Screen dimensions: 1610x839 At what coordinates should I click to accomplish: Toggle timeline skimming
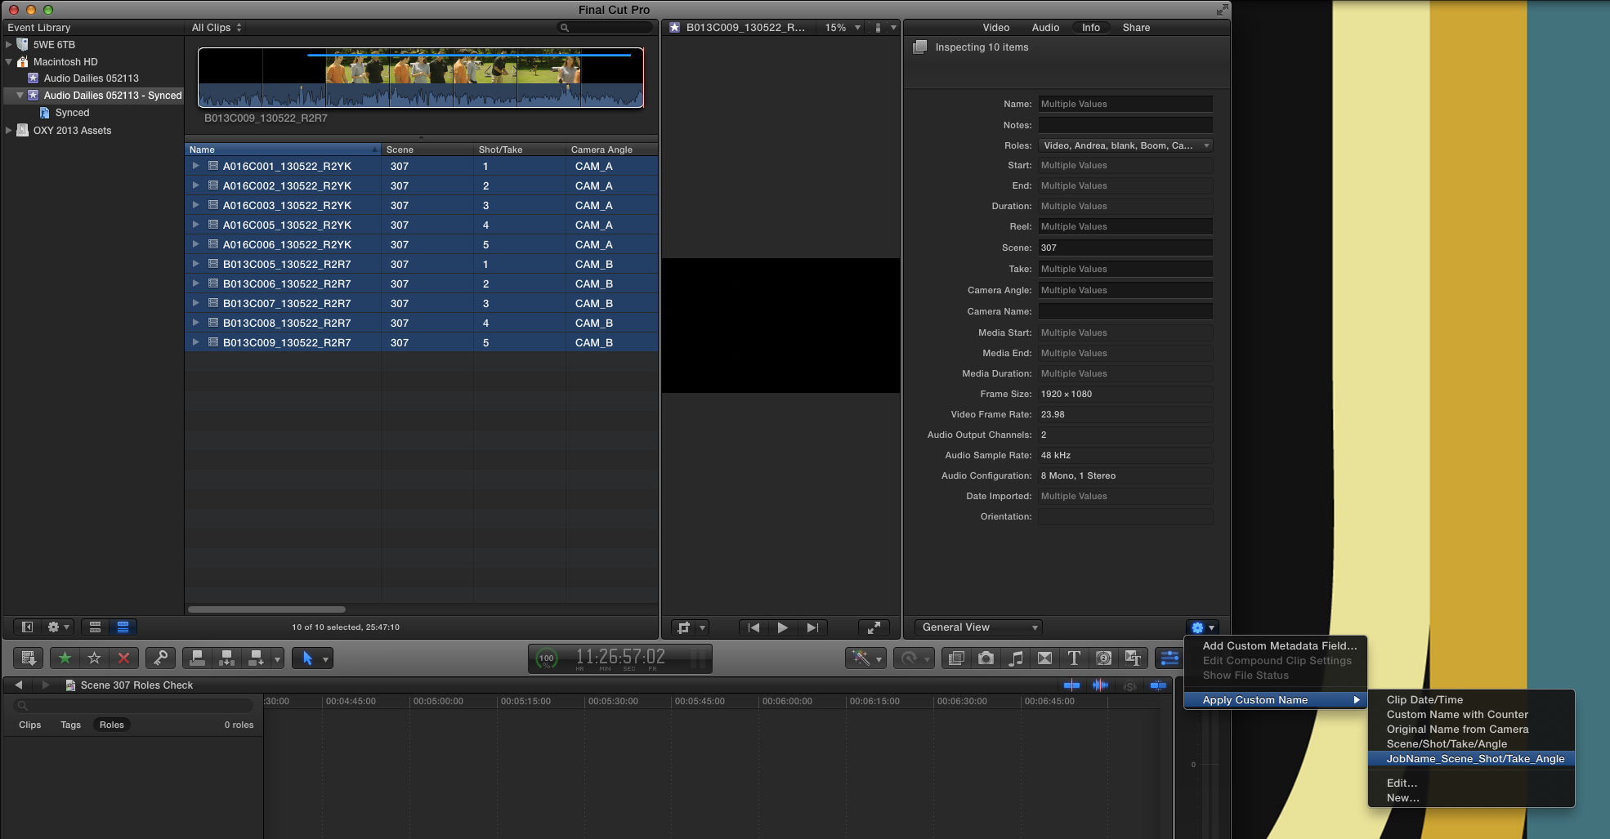click(x=1071, y=685)
